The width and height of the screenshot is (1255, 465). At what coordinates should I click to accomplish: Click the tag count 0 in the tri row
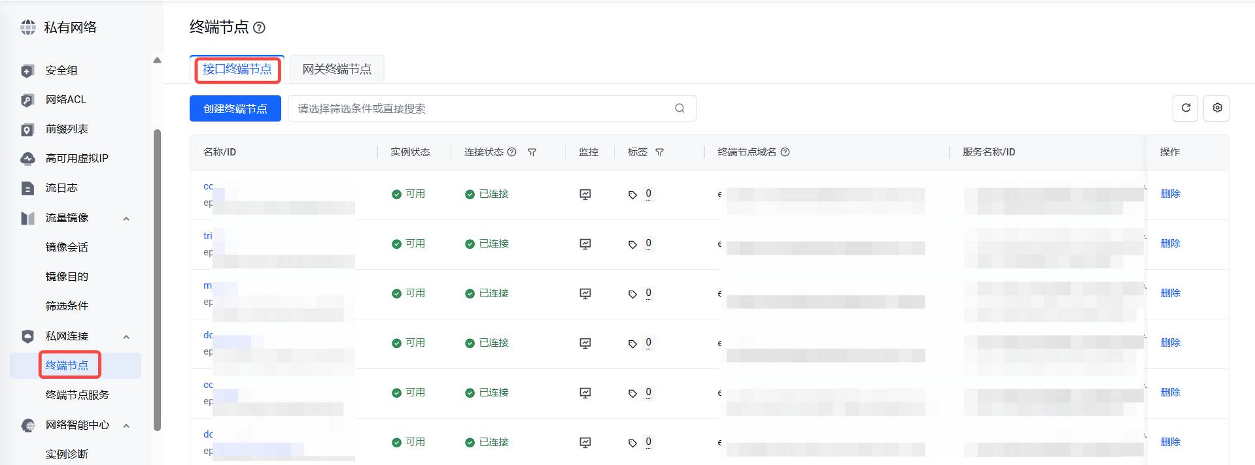pos(648,244)
